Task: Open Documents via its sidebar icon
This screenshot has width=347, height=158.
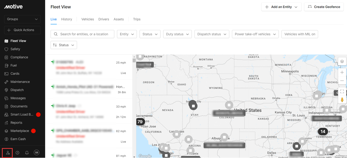Action: coord(6,106)
